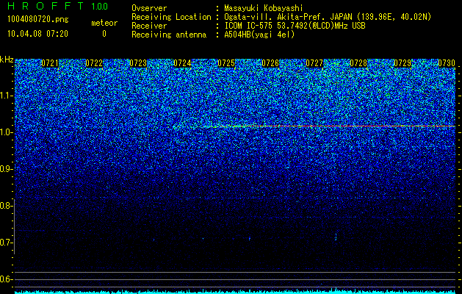Click the Ovserver label
Viewport: 462px width, 294px height.
click(x=149, y=8)
